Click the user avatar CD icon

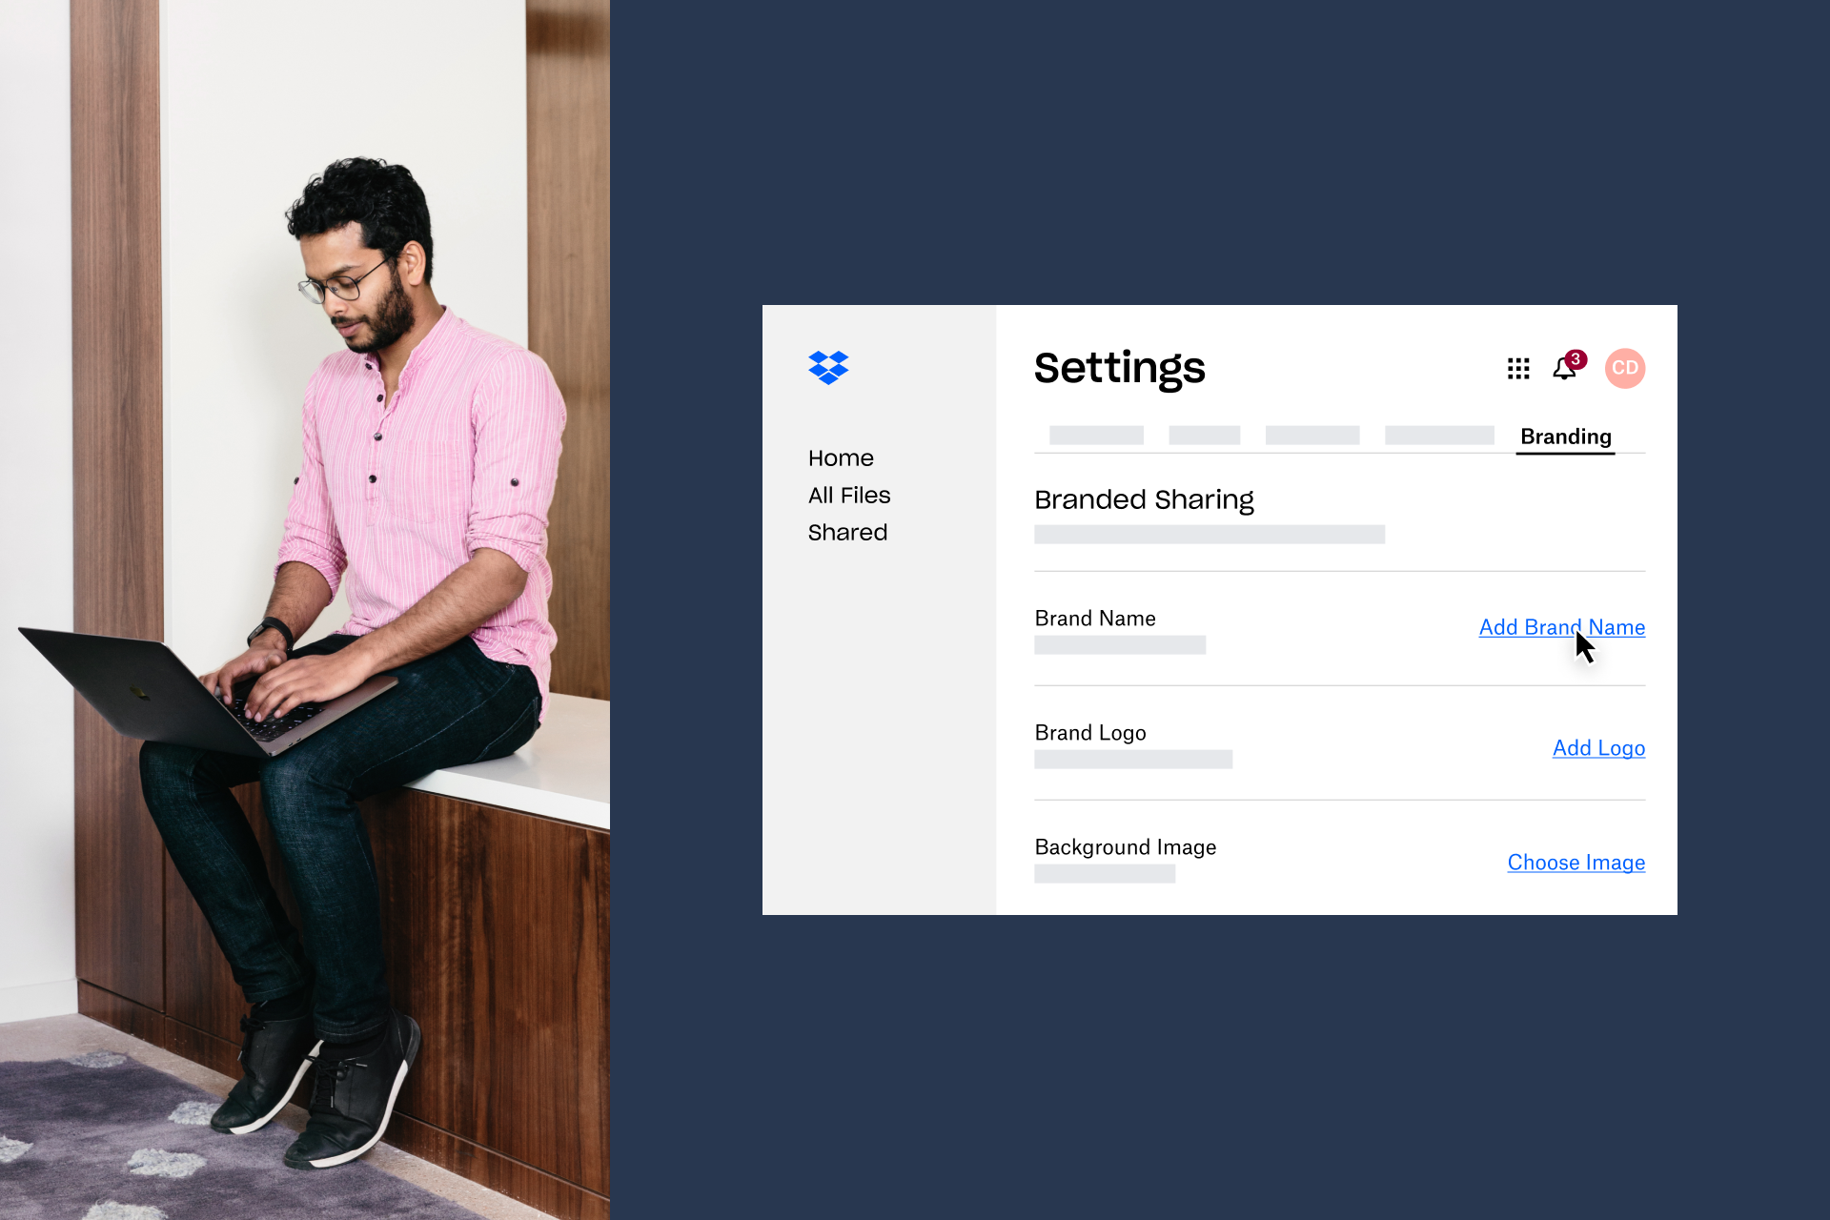pyautogui.click(x=1623, y=368)
